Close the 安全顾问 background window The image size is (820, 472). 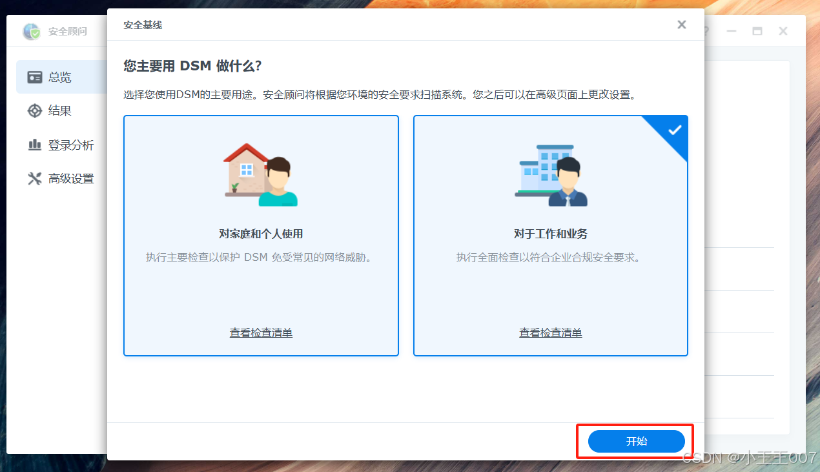tap(783, 31)
